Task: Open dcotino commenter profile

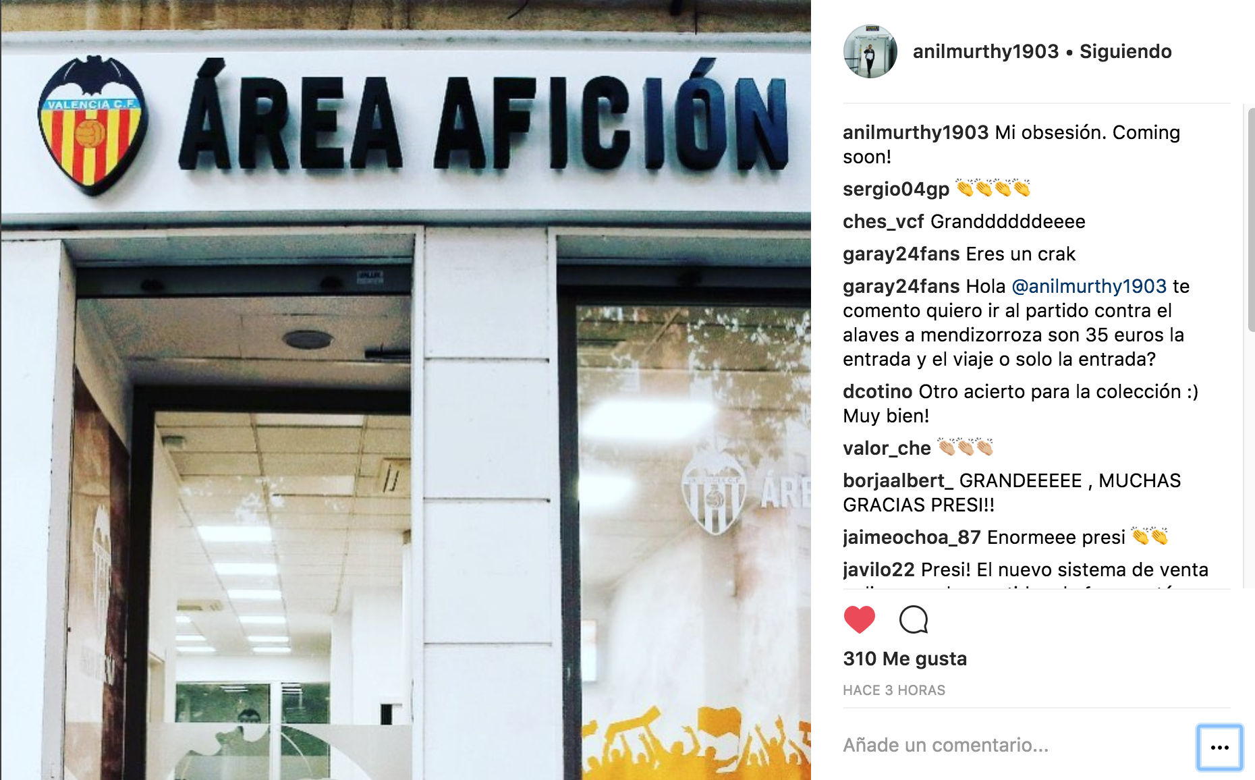Action: click(x=877, y=391)
